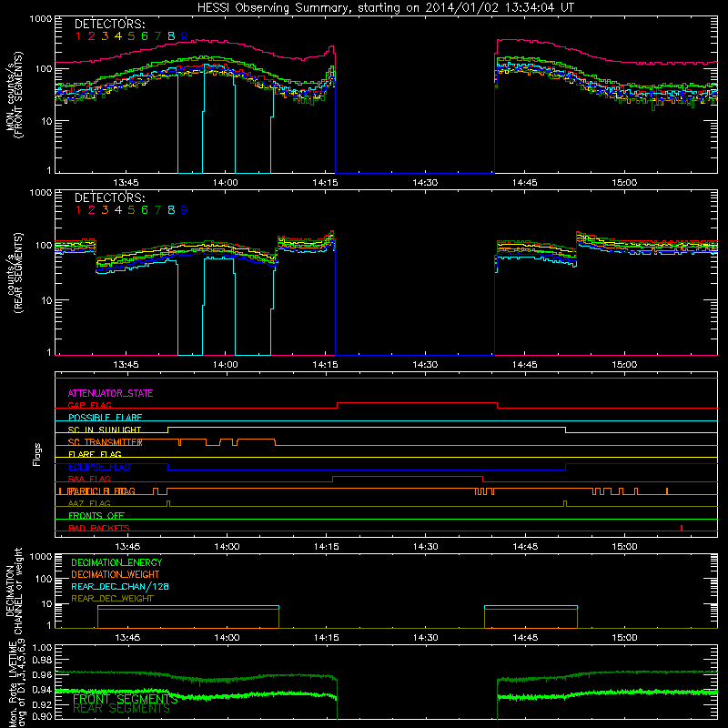The height and width of the screenshot is (728, 728).
Task: Click the 0.98 livetime y-tick label
Action: [x=42, y=660]
